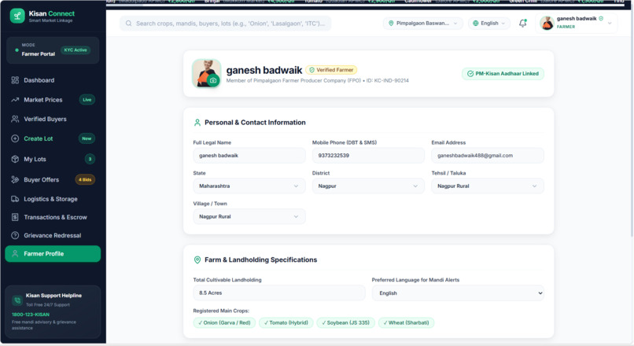This screenshot has width=634, height=346.
Task: Click the Personal & Contact Information section icon
Action: coord(197,123)
